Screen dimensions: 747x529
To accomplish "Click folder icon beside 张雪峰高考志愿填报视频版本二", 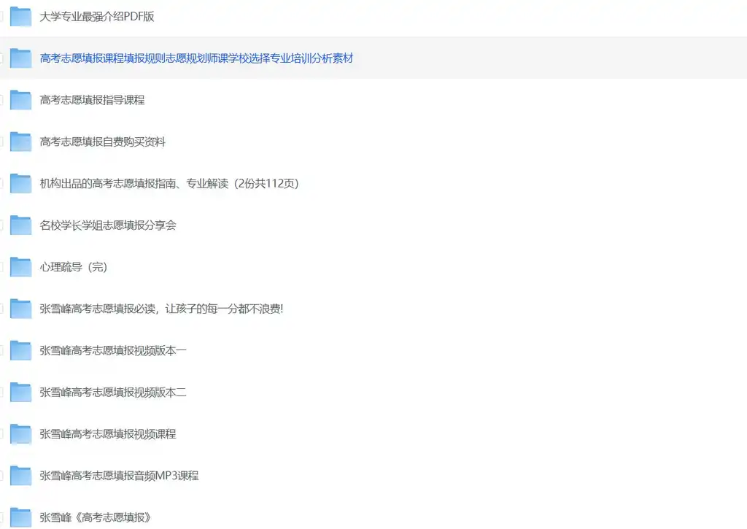I will click(x=21, y=393).
